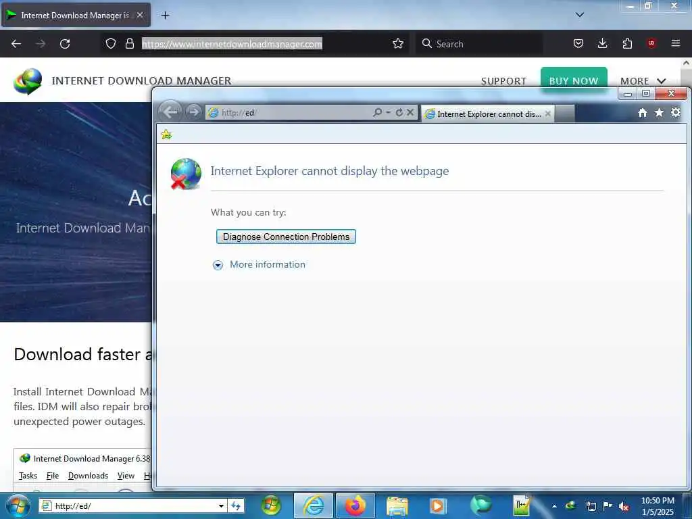
Task: Click Windows flag icon in taskbar
Action: point(270,505)
